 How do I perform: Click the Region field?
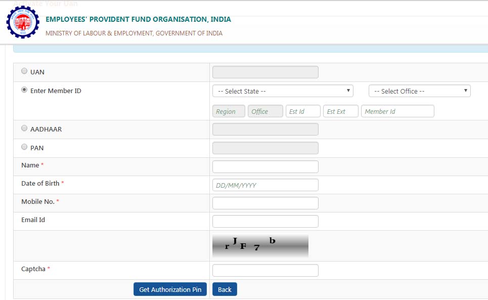click(229, 111)
